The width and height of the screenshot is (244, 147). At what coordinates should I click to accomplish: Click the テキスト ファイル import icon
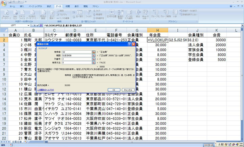pyautogui.click(x=22, y=14)
